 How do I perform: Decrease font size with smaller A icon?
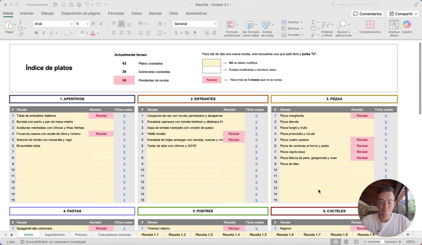pyautogui.click(x=101, y=24)
